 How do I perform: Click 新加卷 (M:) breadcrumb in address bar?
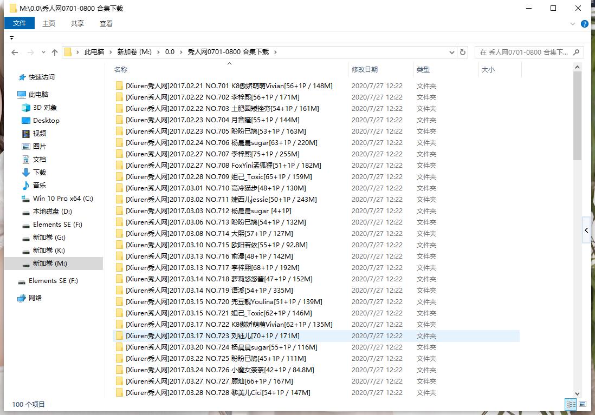[134, 52]
